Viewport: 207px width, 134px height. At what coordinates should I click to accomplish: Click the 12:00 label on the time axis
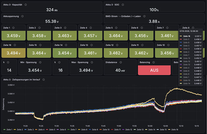(150, 126)
